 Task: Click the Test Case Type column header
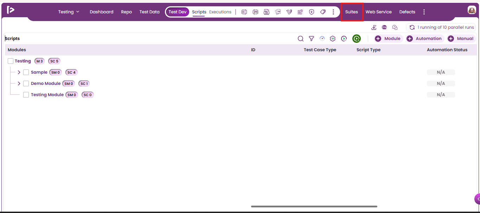[320, 50]
